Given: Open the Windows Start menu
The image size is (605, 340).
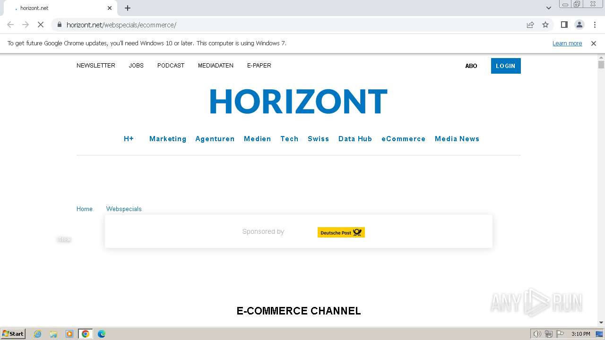Looking at the screenshot, I should [13, 333].
